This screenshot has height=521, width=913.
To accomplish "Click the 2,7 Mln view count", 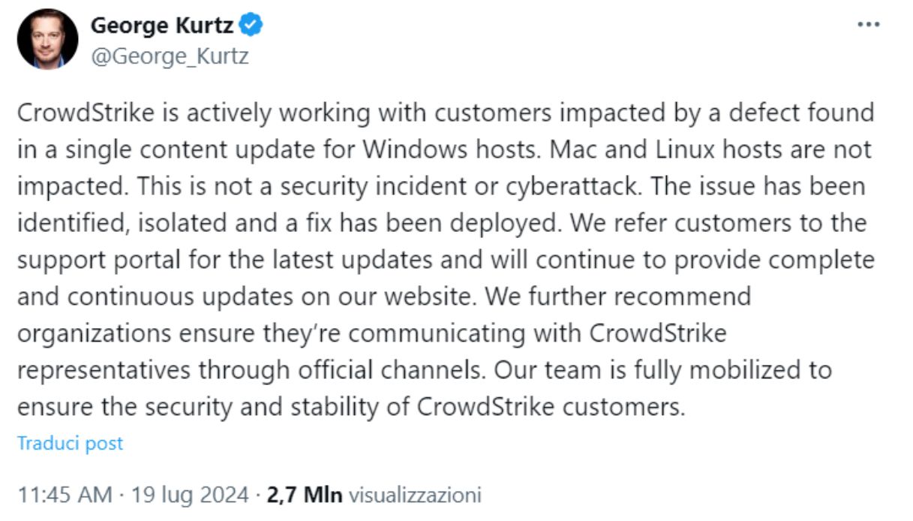I will click(305, 495).
